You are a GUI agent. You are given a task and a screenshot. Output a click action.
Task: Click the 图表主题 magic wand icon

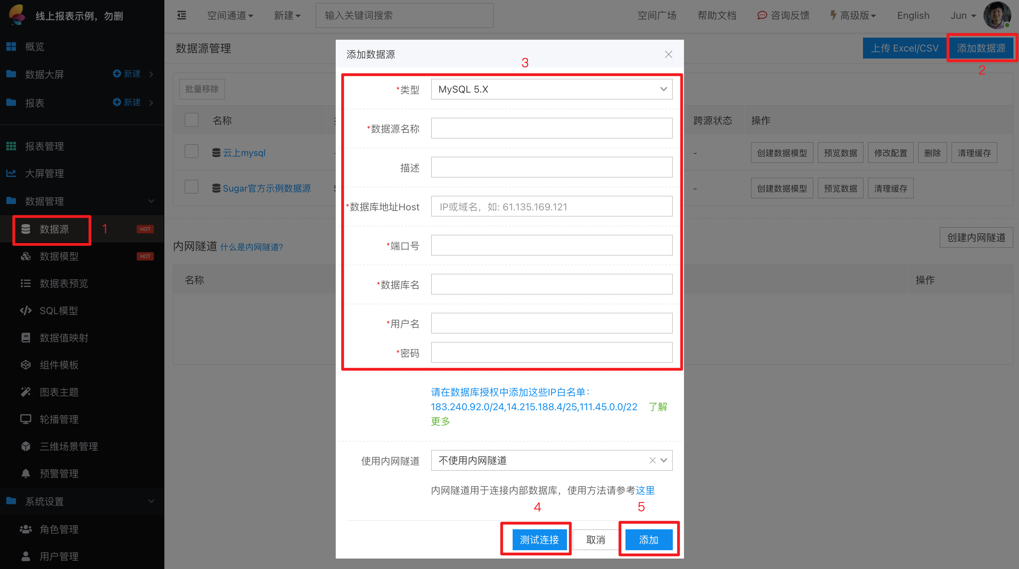pos(26,392)
